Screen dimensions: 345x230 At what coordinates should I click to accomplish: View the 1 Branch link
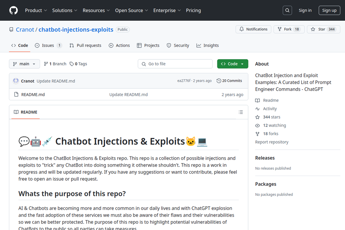[x=55, y=64]
